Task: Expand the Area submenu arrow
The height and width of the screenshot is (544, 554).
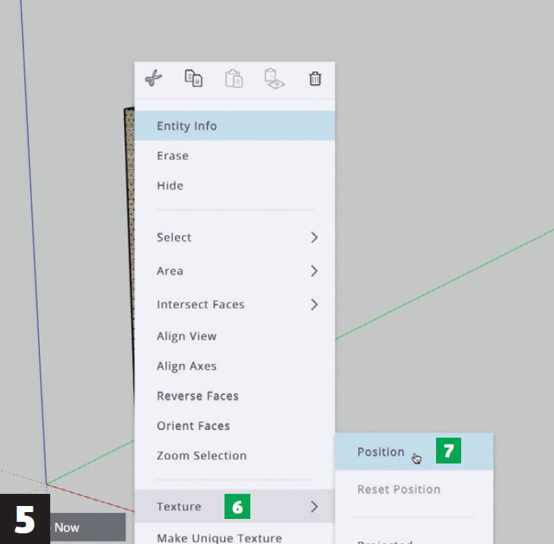Action: tap(314, 271)
